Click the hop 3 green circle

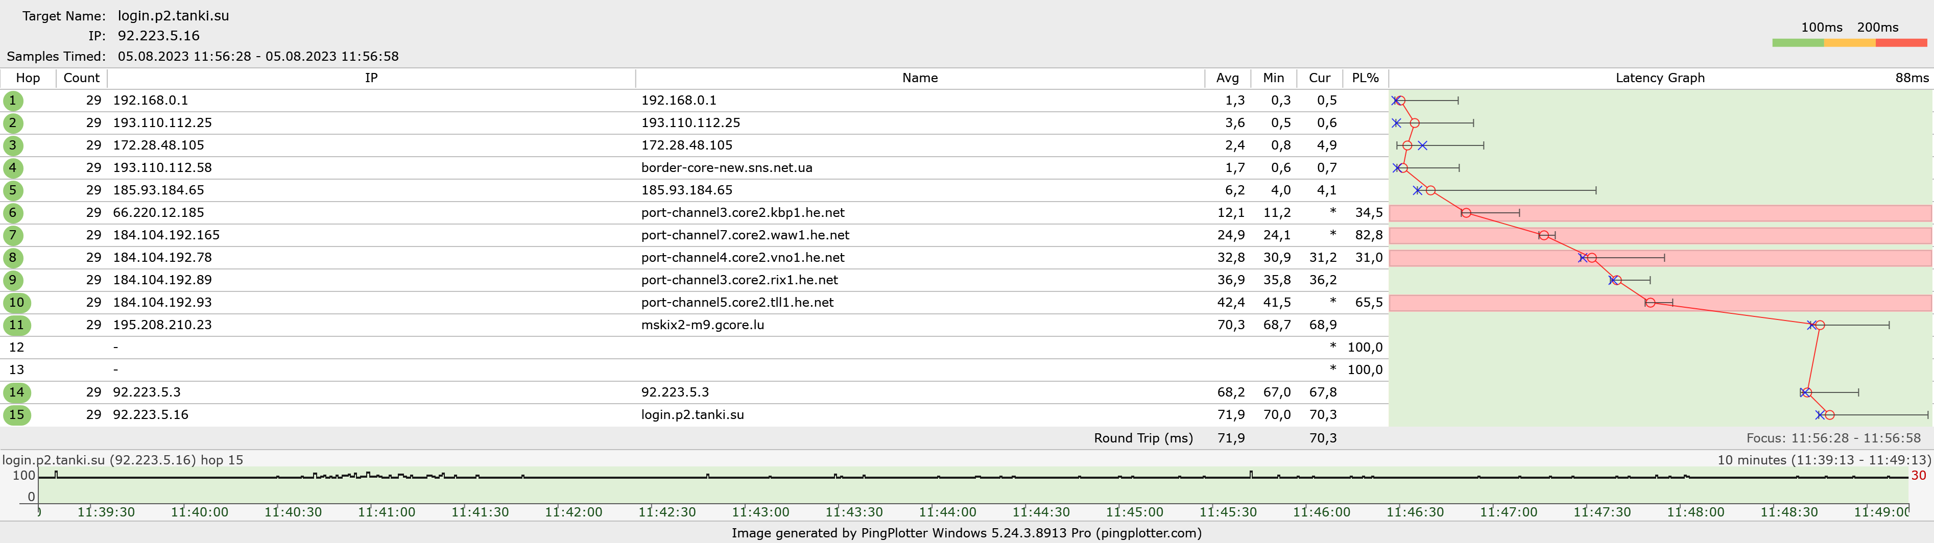(13, 145)
